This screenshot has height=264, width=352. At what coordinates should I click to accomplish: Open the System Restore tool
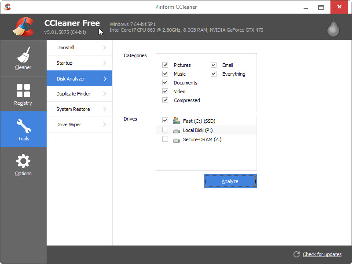[x=80, y=109]
